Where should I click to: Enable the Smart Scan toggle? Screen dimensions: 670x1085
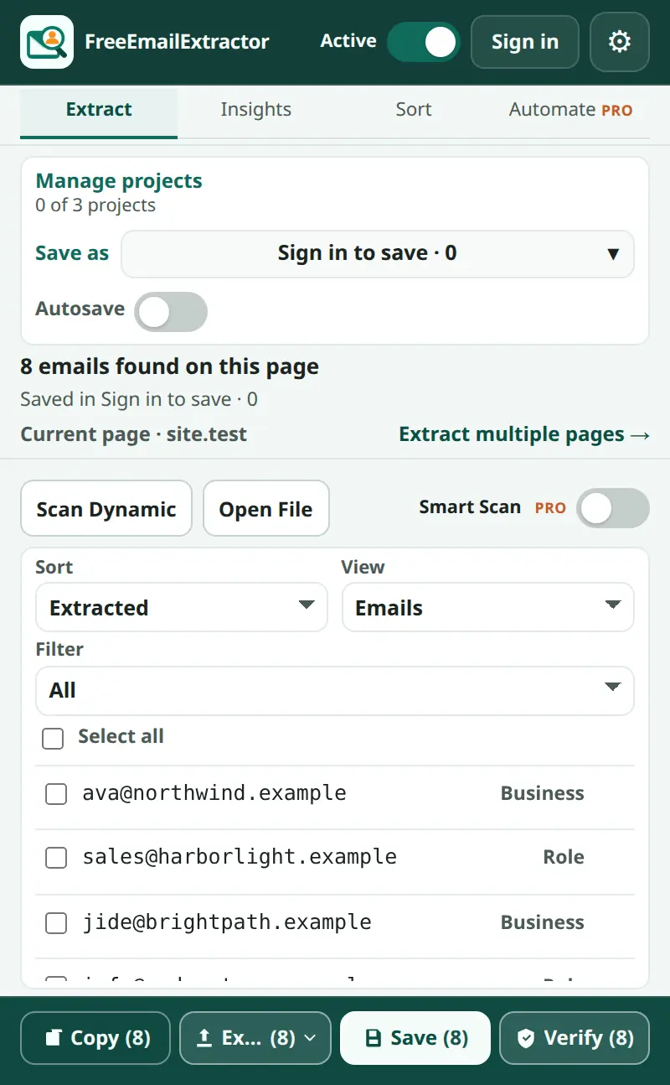pyautogui.click(x=613, y=508)
